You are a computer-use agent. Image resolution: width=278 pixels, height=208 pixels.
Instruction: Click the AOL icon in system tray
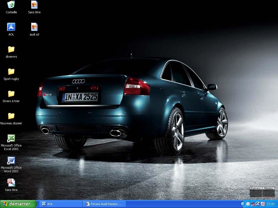click(258, 204)
